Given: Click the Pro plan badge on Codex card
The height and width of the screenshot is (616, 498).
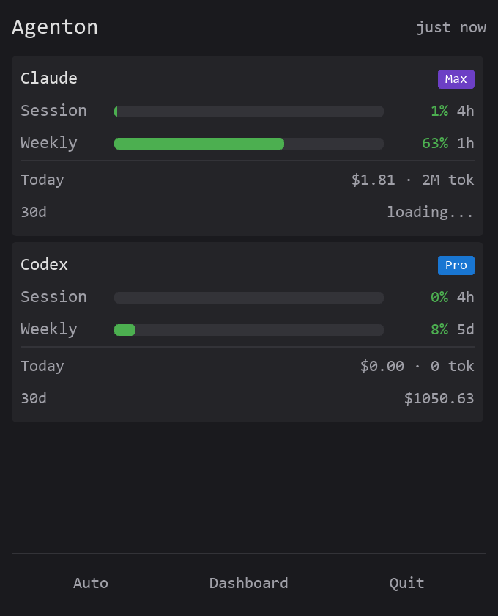Looking at the screenshot, I should [456, 265].
